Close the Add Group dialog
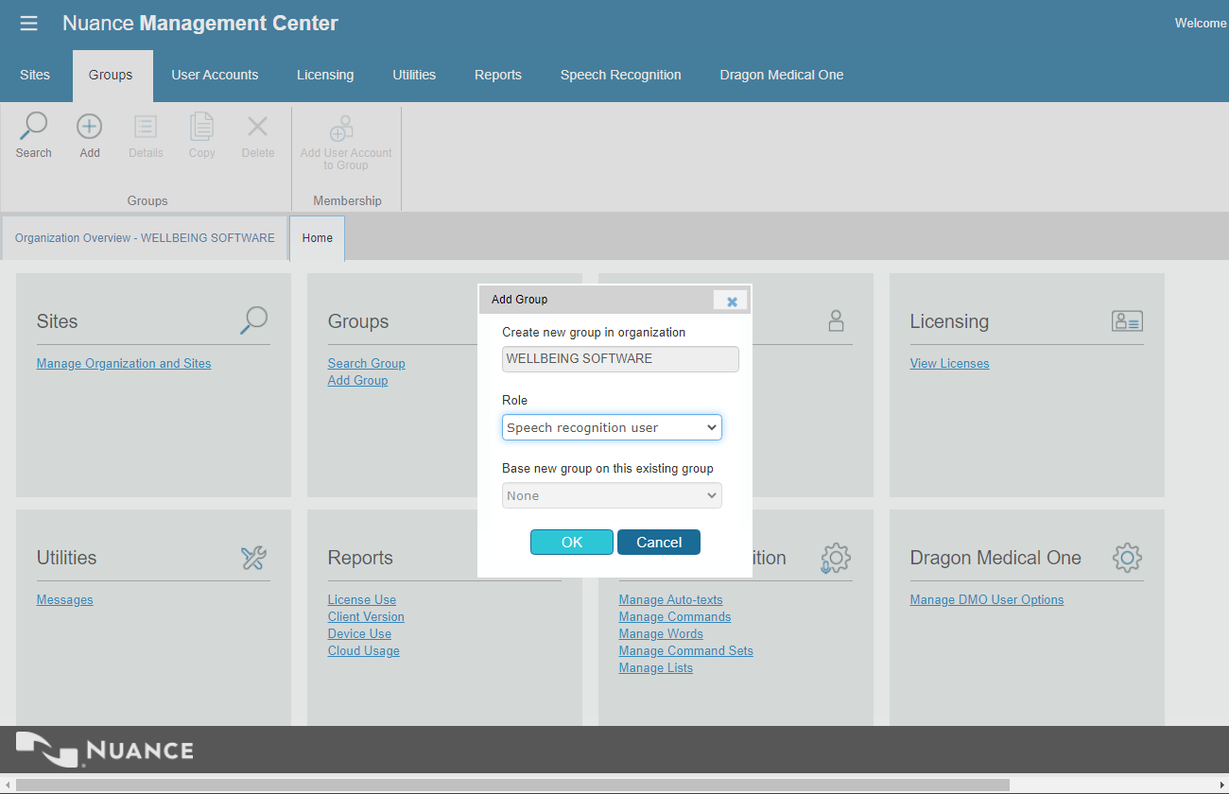The image size is (1229, 794). pyautogui.click(x=731, y=301)
